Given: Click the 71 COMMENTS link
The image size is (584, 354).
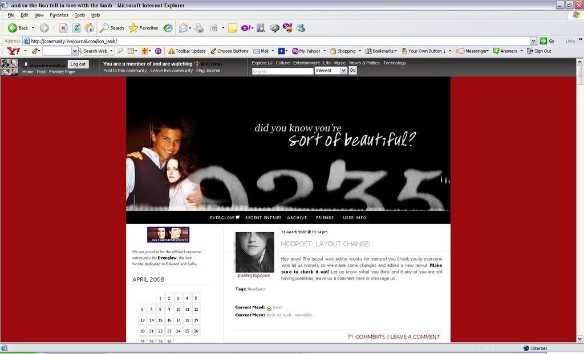Looking at the screenshot, I should click(x=366, y=337).
